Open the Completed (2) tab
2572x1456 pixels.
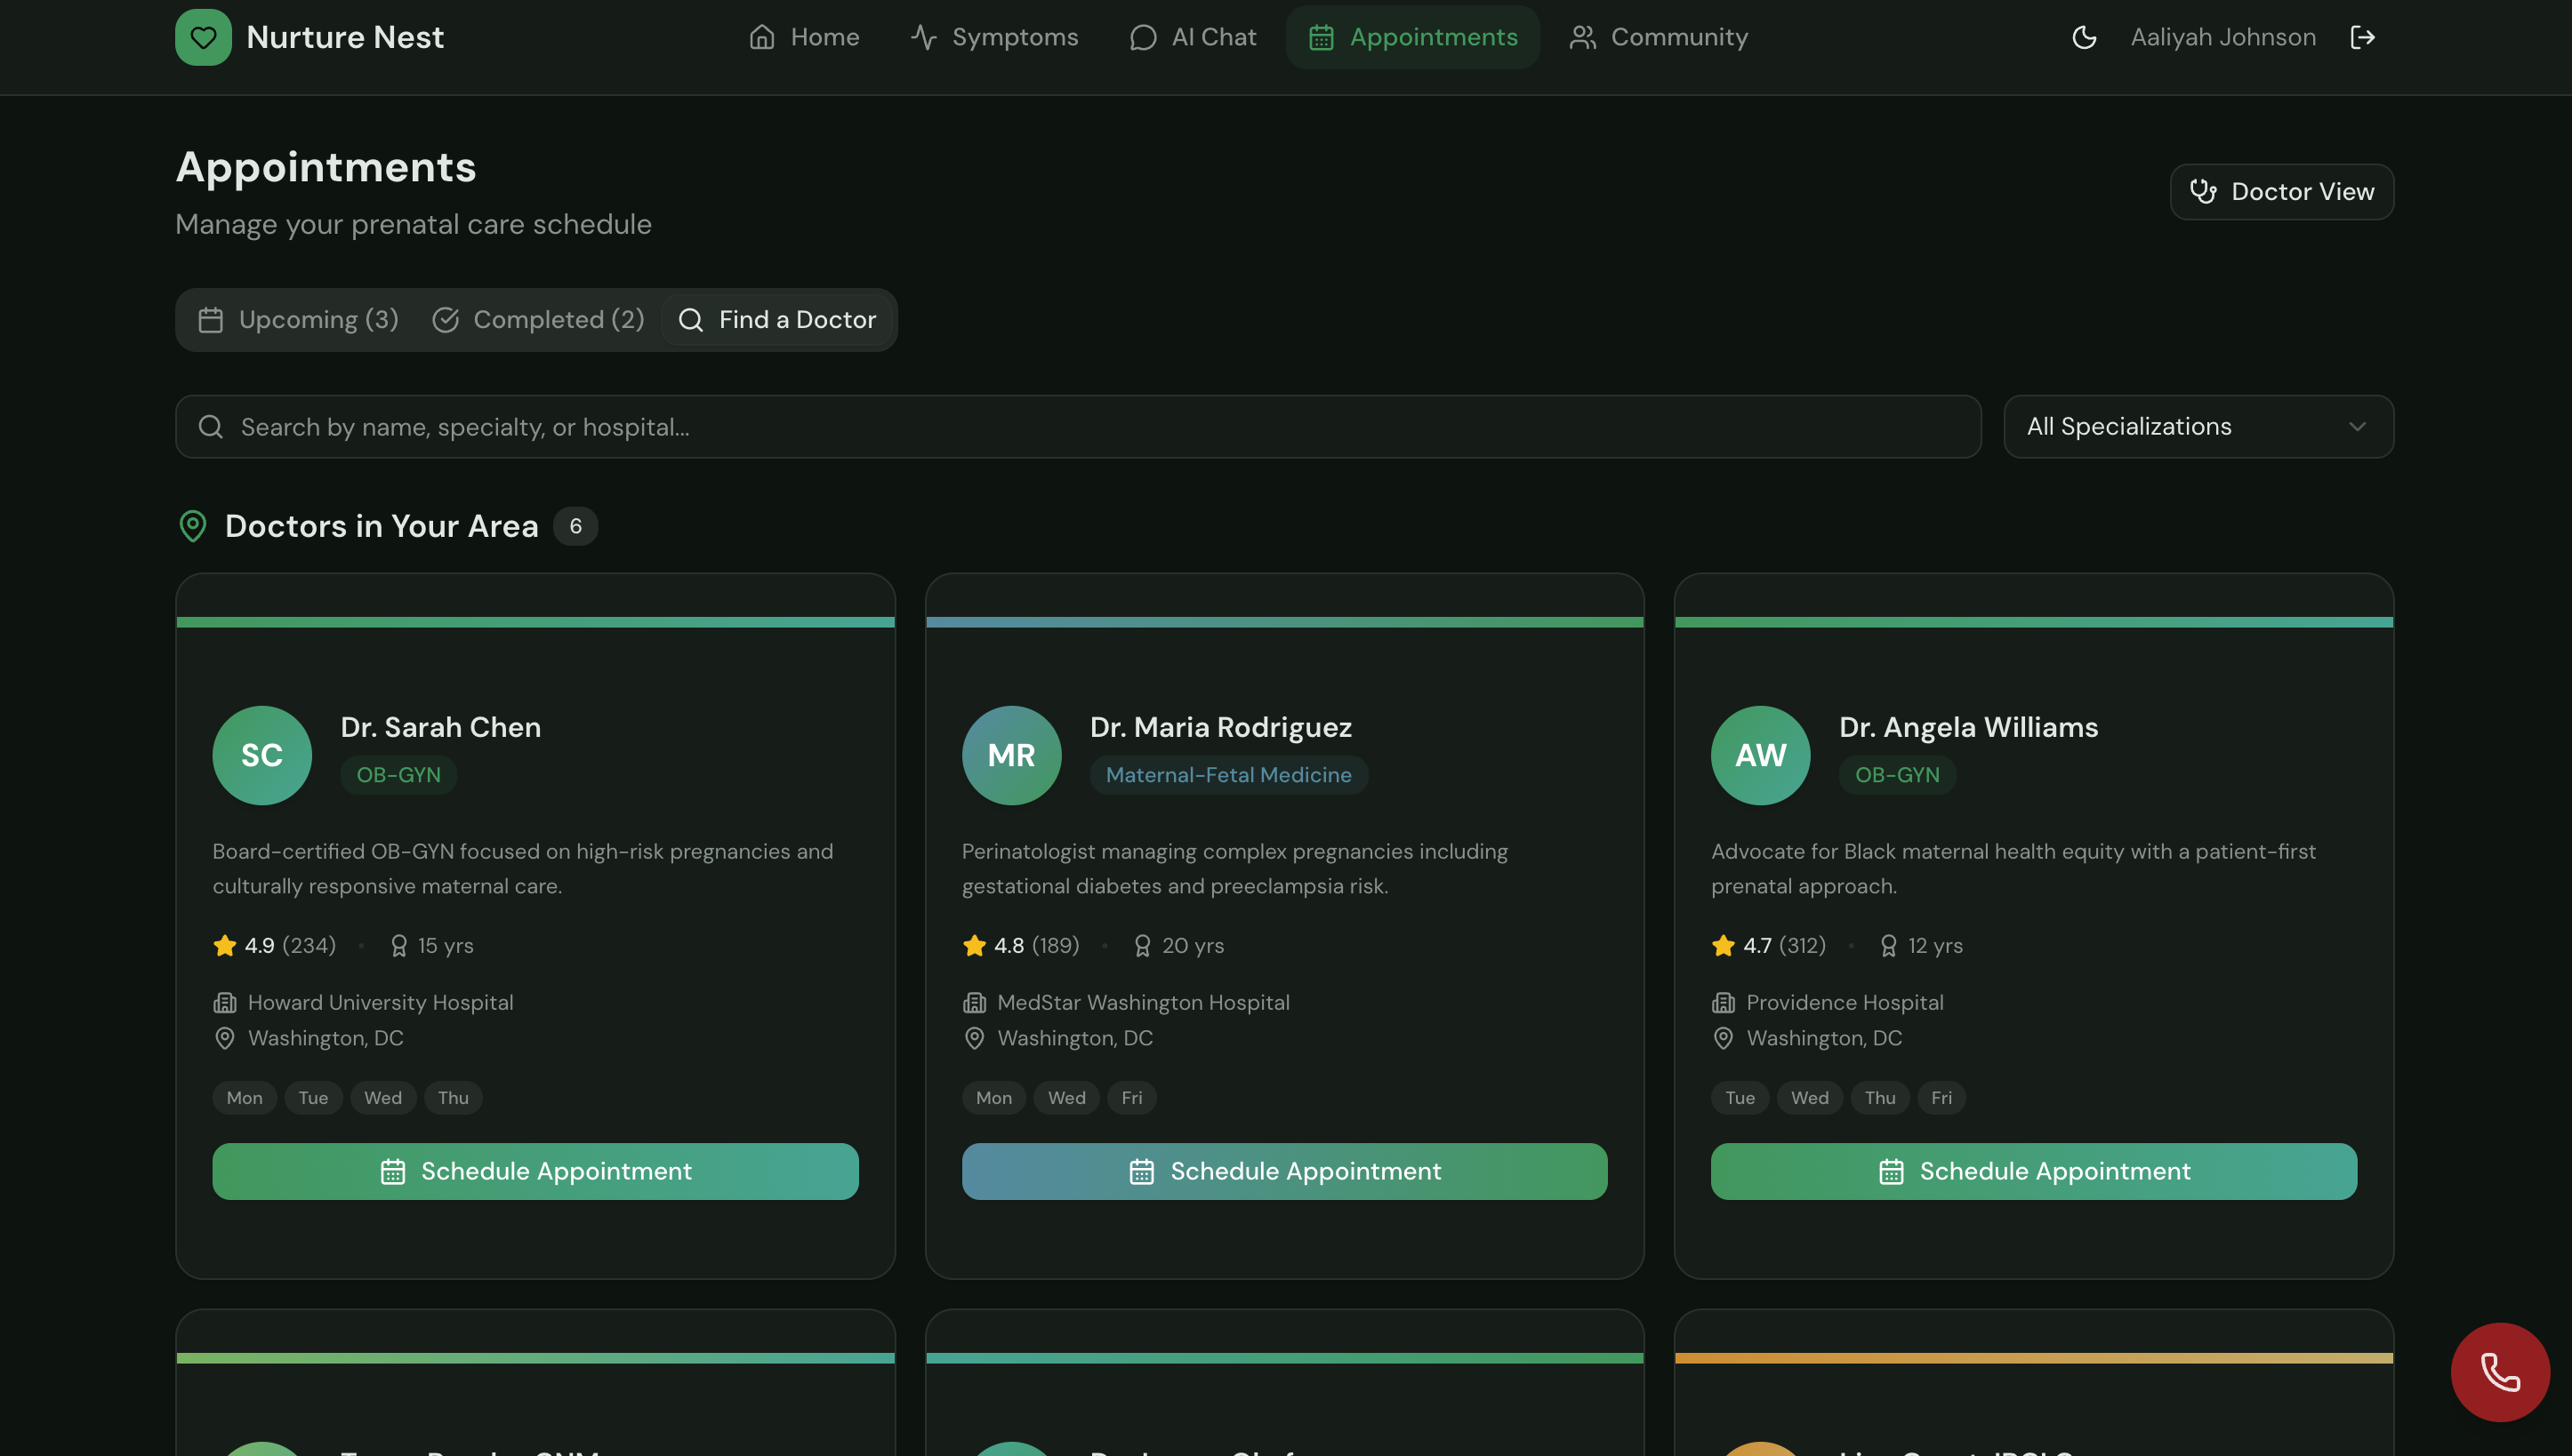click(538, 320)
